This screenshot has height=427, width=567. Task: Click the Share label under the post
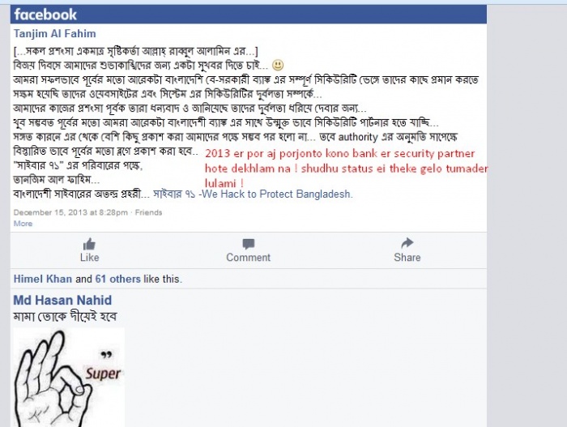[x=407, y=258]
